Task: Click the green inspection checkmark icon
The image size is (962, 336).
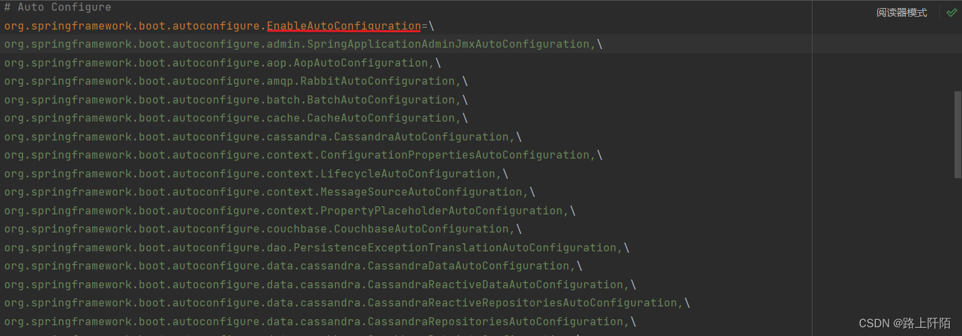Action: click(x=951, y=13)
